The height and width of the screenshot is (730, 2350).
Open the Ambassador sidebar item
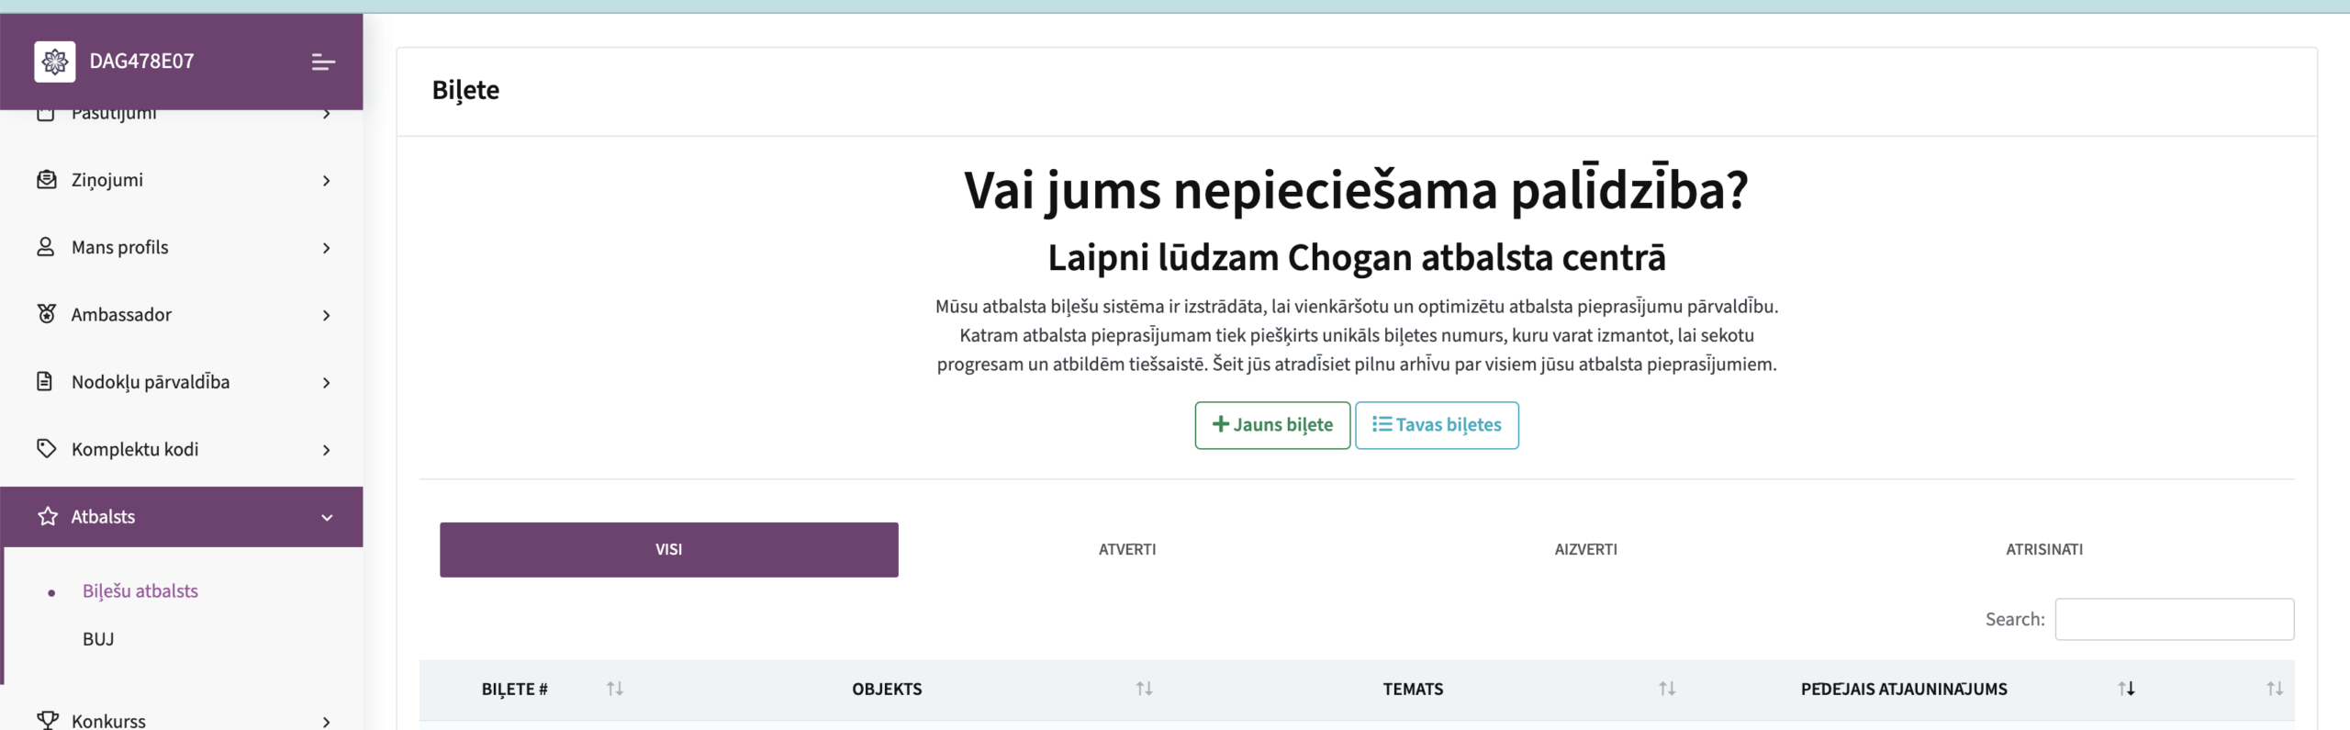pyautogui.click(x=181, y=314)
